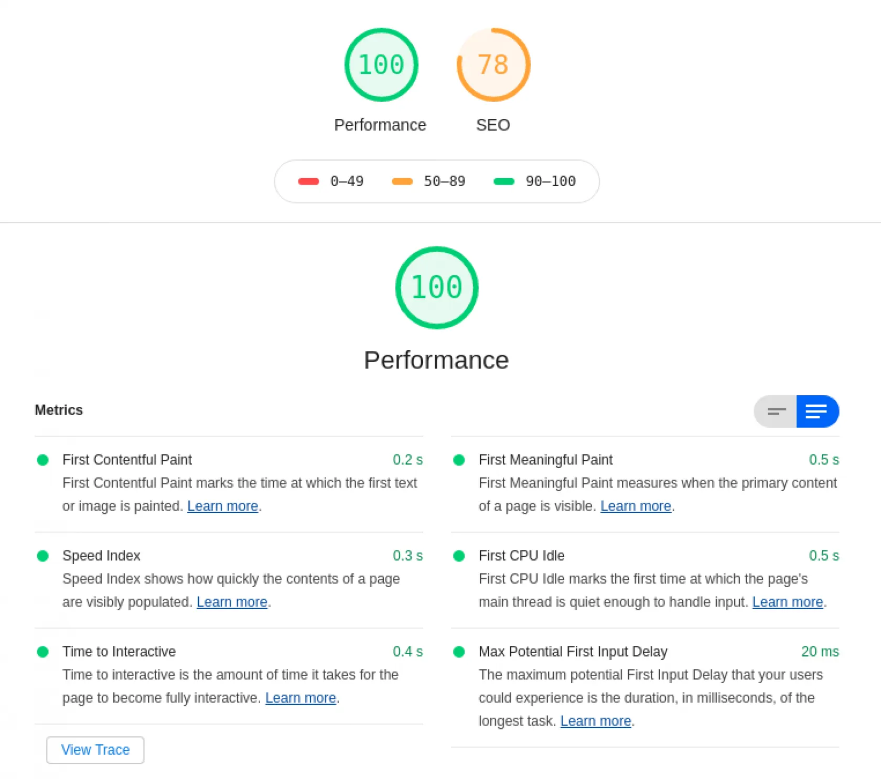Image resolution: width=881 pixels, height=779 pixels.
Task: Open Learn more for Time to Interactive
Action: click(300, 698)
